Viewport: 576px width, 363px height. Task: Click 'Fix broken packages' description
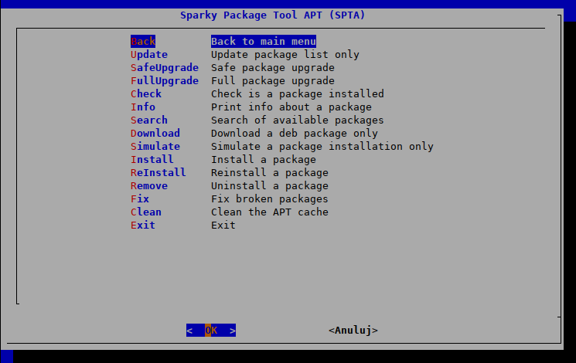pos(270,199)
